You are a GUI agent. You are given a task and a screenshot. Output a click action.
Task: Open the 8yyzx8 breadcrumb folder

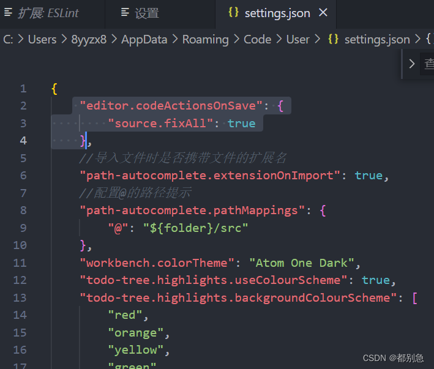click(89, 40)
